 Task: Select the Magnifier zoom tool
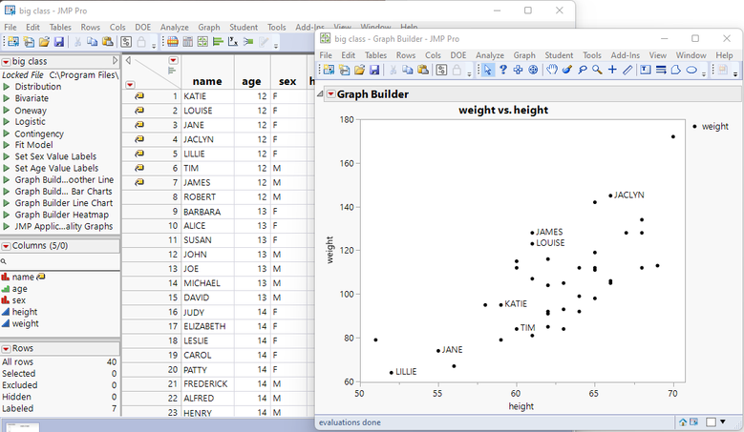point(597,70)
